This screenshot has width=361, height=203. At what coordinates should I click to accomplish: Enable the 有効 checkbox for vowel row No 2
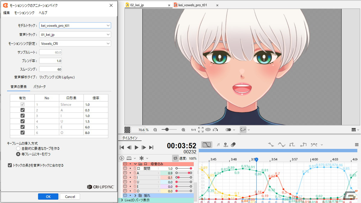pyautogui.click(x=22, y=110)
